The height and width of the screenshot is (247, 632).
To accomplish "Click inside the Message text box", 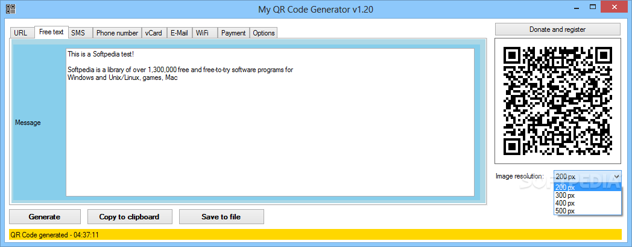I will [x=270, y=123].
